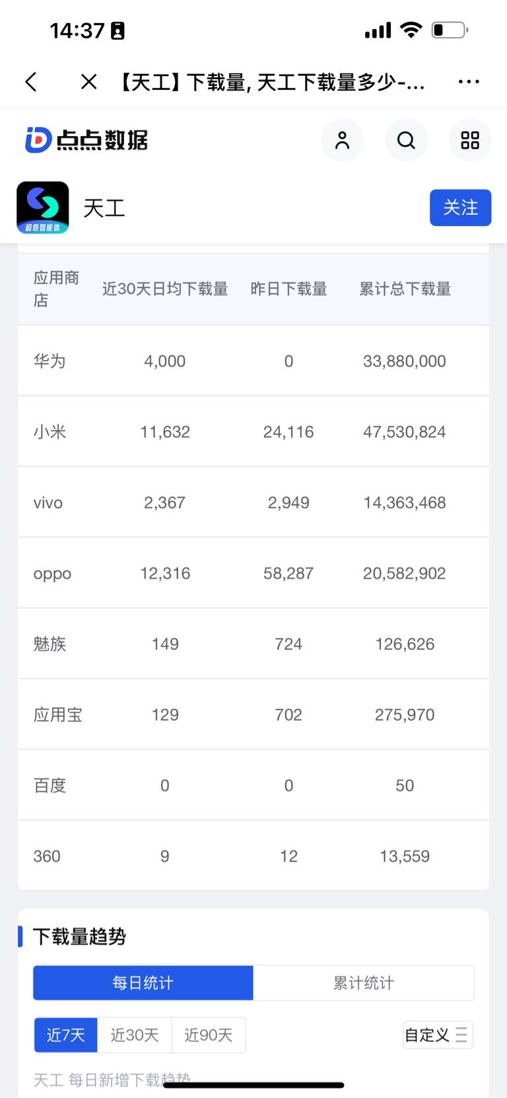This screenshot has height=1098, width=507.
Task: Select the 近7天 range option
Action: coord(66,1035)
